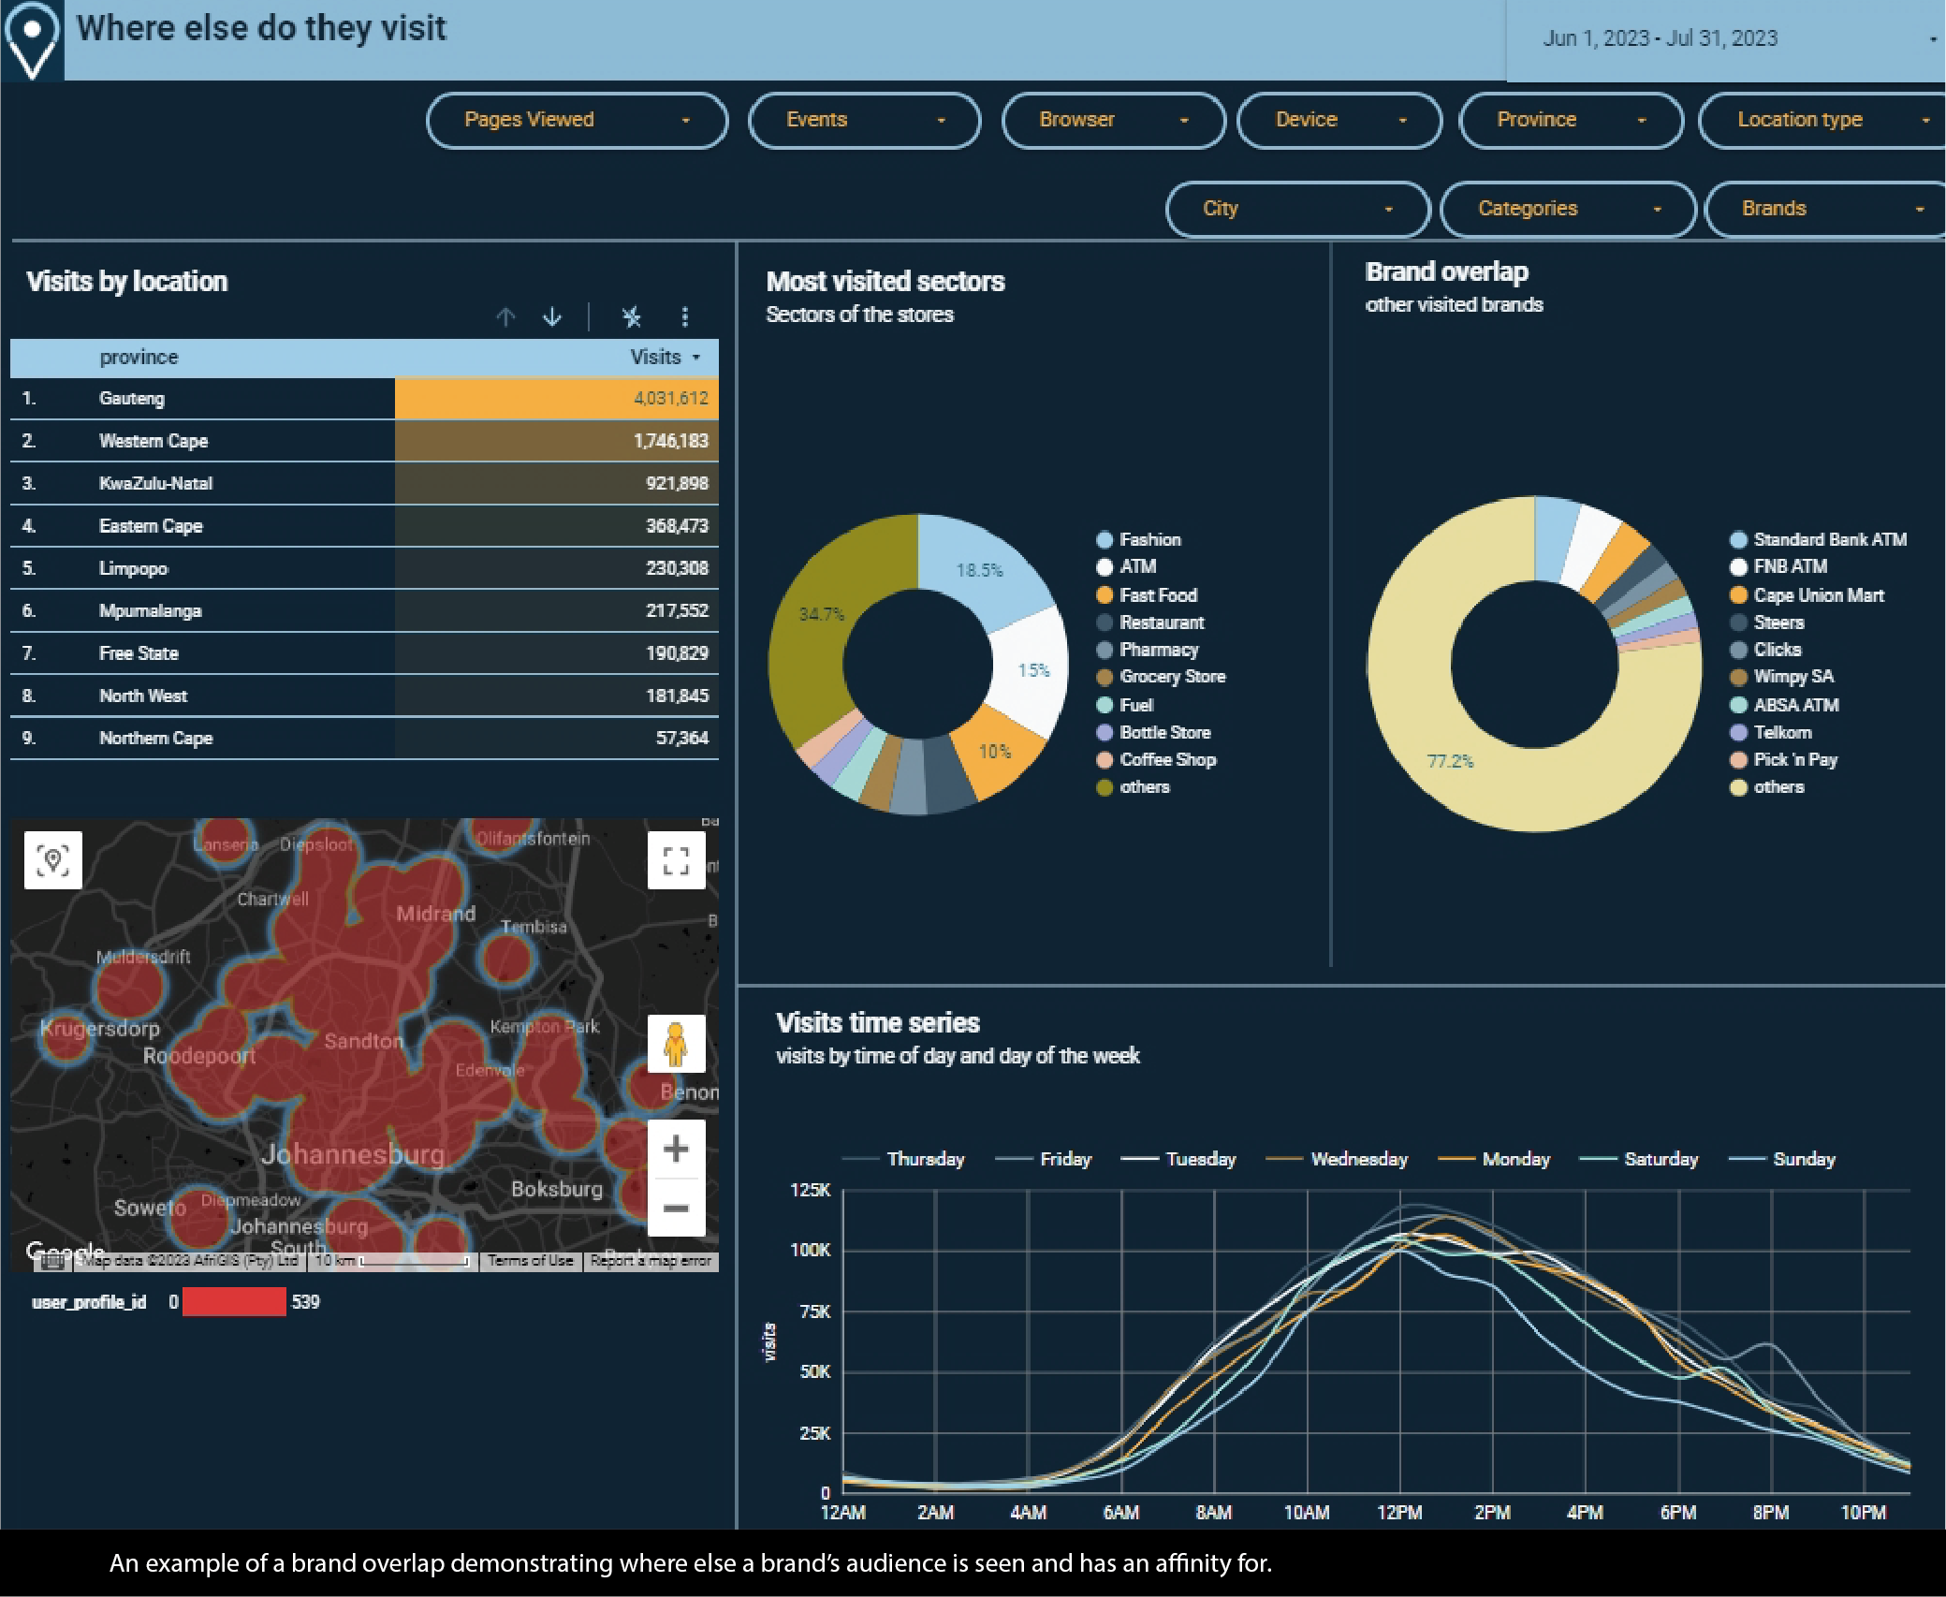Open the Brands filter dropdown
The height and width of the screenshot is (1597, 1946).
point(1824,209)
